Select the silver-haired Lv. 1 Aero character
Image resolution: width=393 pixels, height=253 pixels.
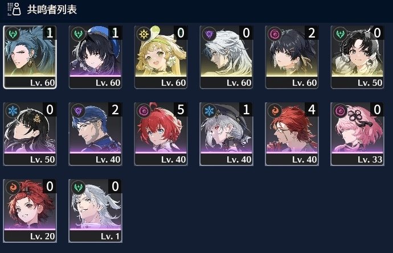point(96,211)
